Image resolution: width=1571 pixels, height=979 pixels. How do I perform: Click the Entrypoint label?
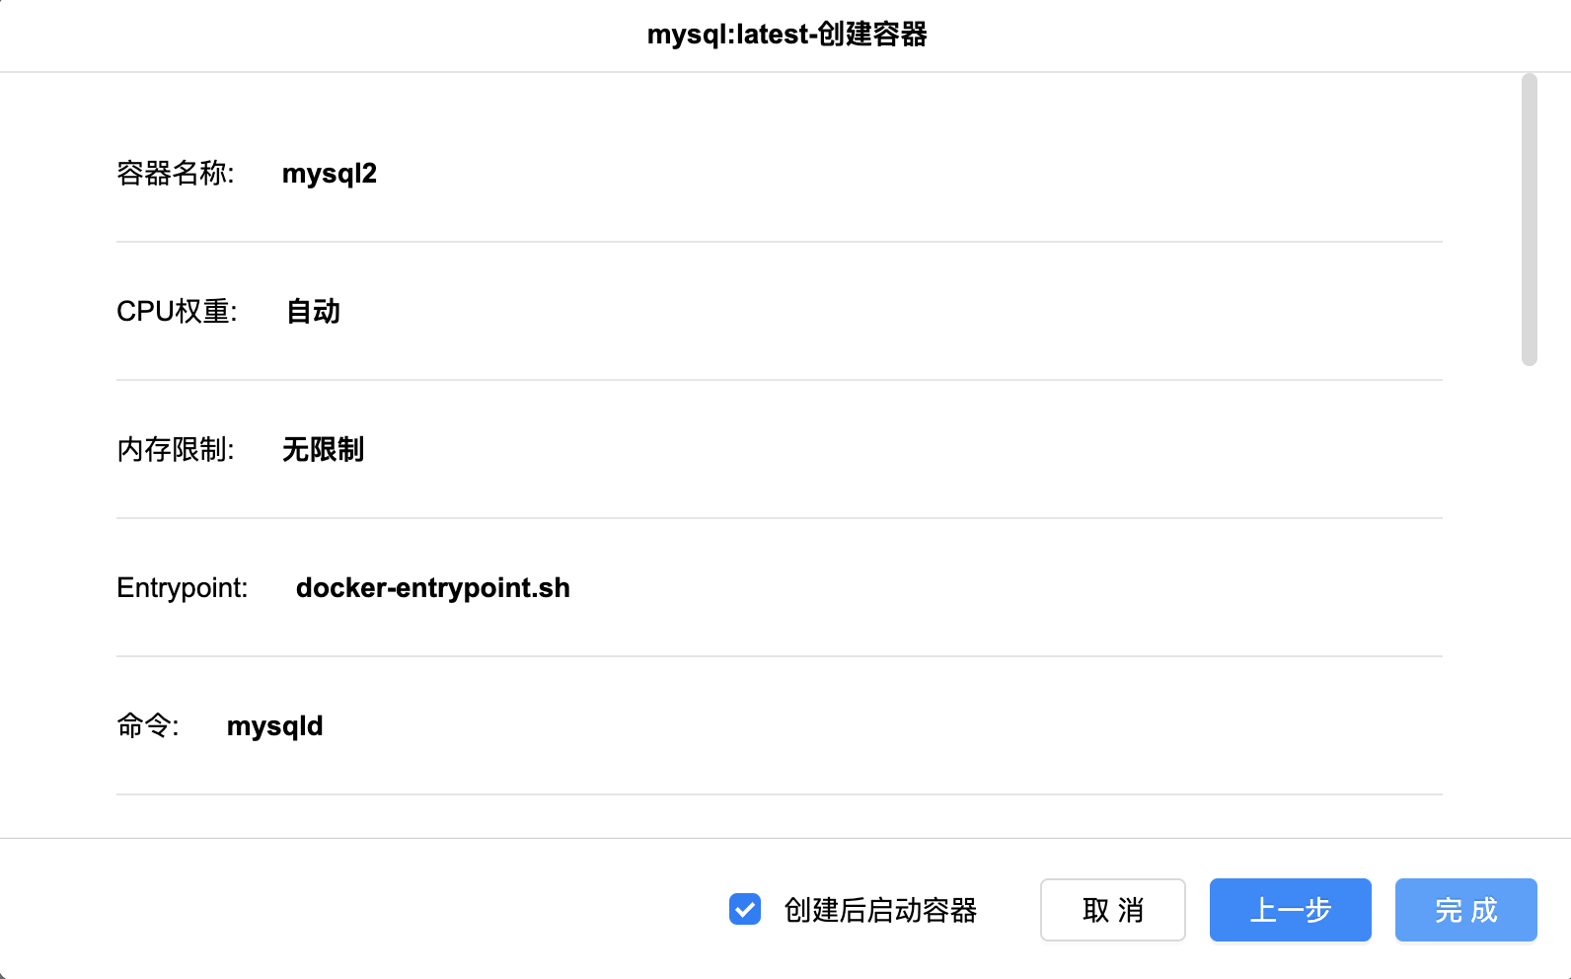pos(182,588)
